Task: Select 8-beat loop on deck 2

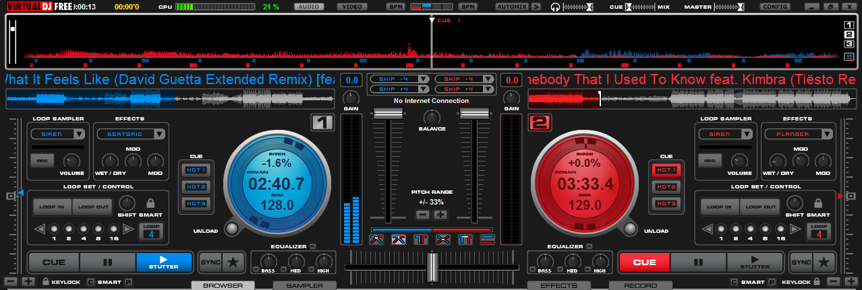Action: click(765, 229)
